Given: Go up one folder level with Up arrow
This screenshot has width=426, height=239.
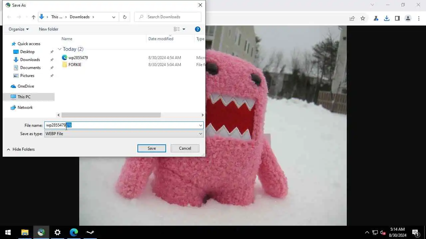Looking at the screenshot, I should [33, 17].
